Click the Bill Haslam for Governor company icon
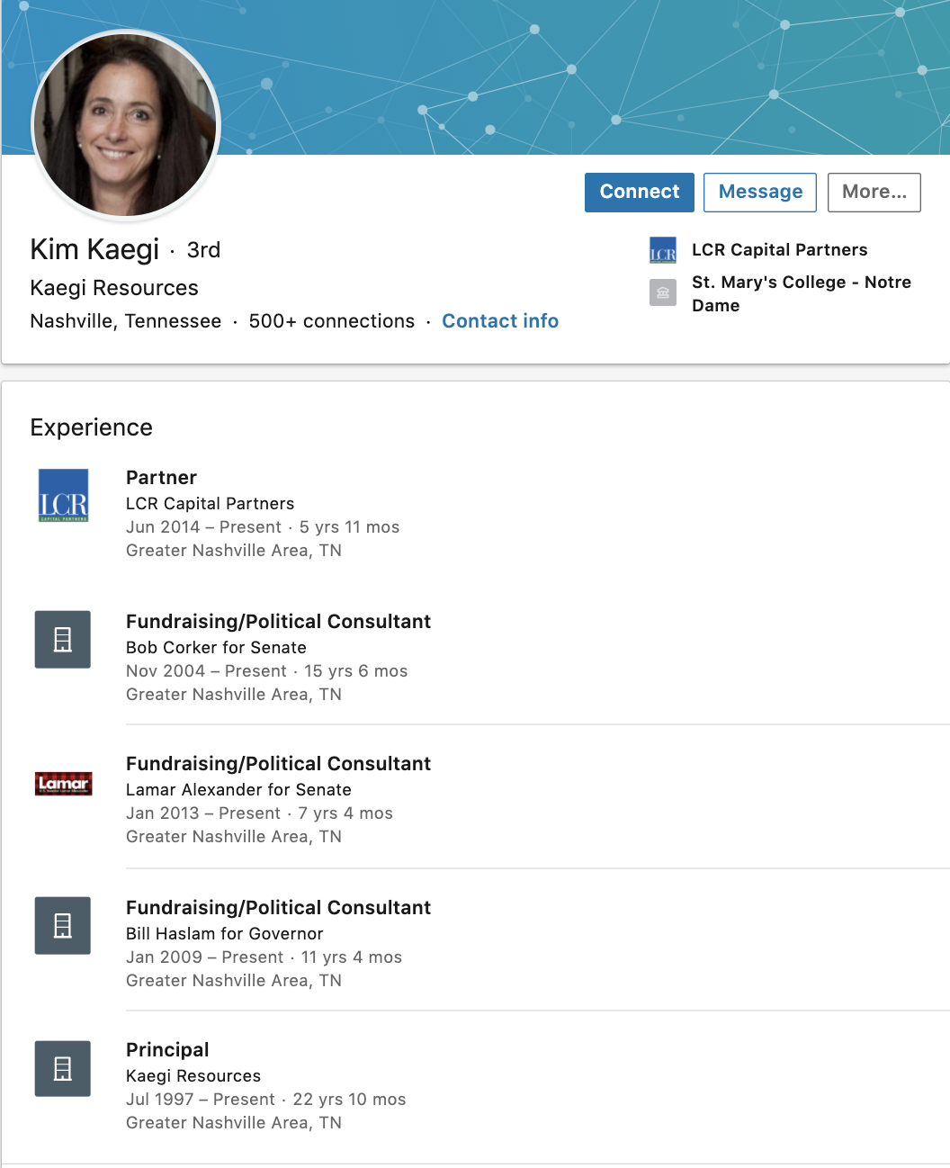Viewport: 950px width, 1168px height. tap(63, 926)
